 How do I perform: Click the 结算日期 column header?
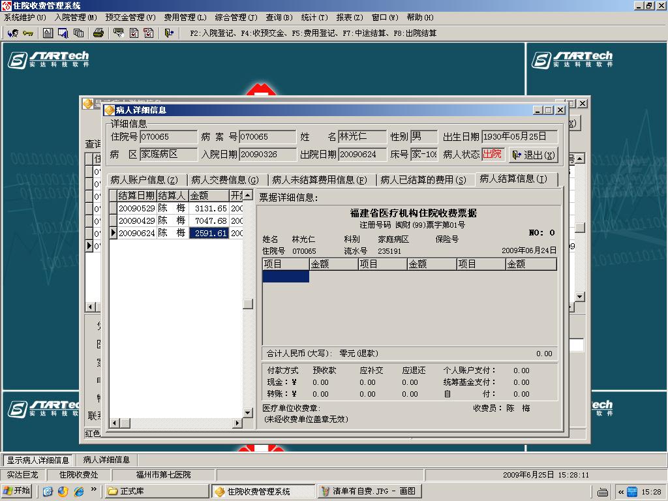[137, 196]
